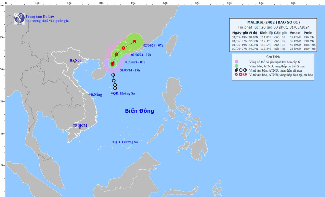Image resolution: width=325 pixels, height=197 pixels.
Task: Click the black L icon in the legend
Action: pyautogui.click(x=245, y=70)
